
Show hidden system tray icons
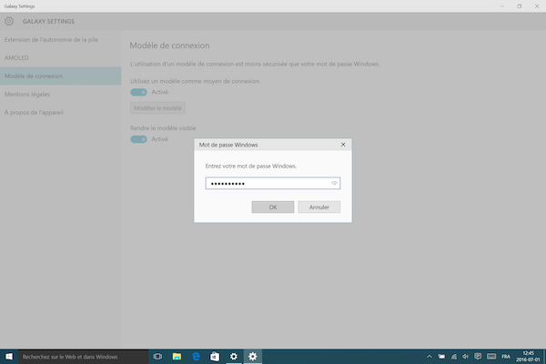(x=430, y=357)
